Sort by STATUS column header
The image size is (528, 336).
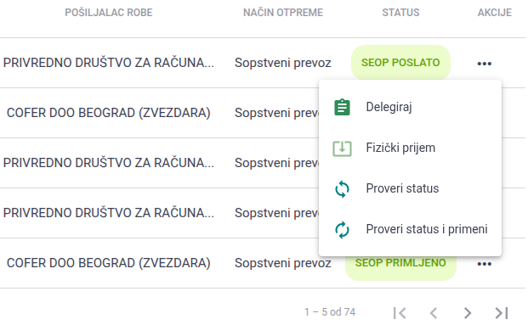tap(400, 13)
